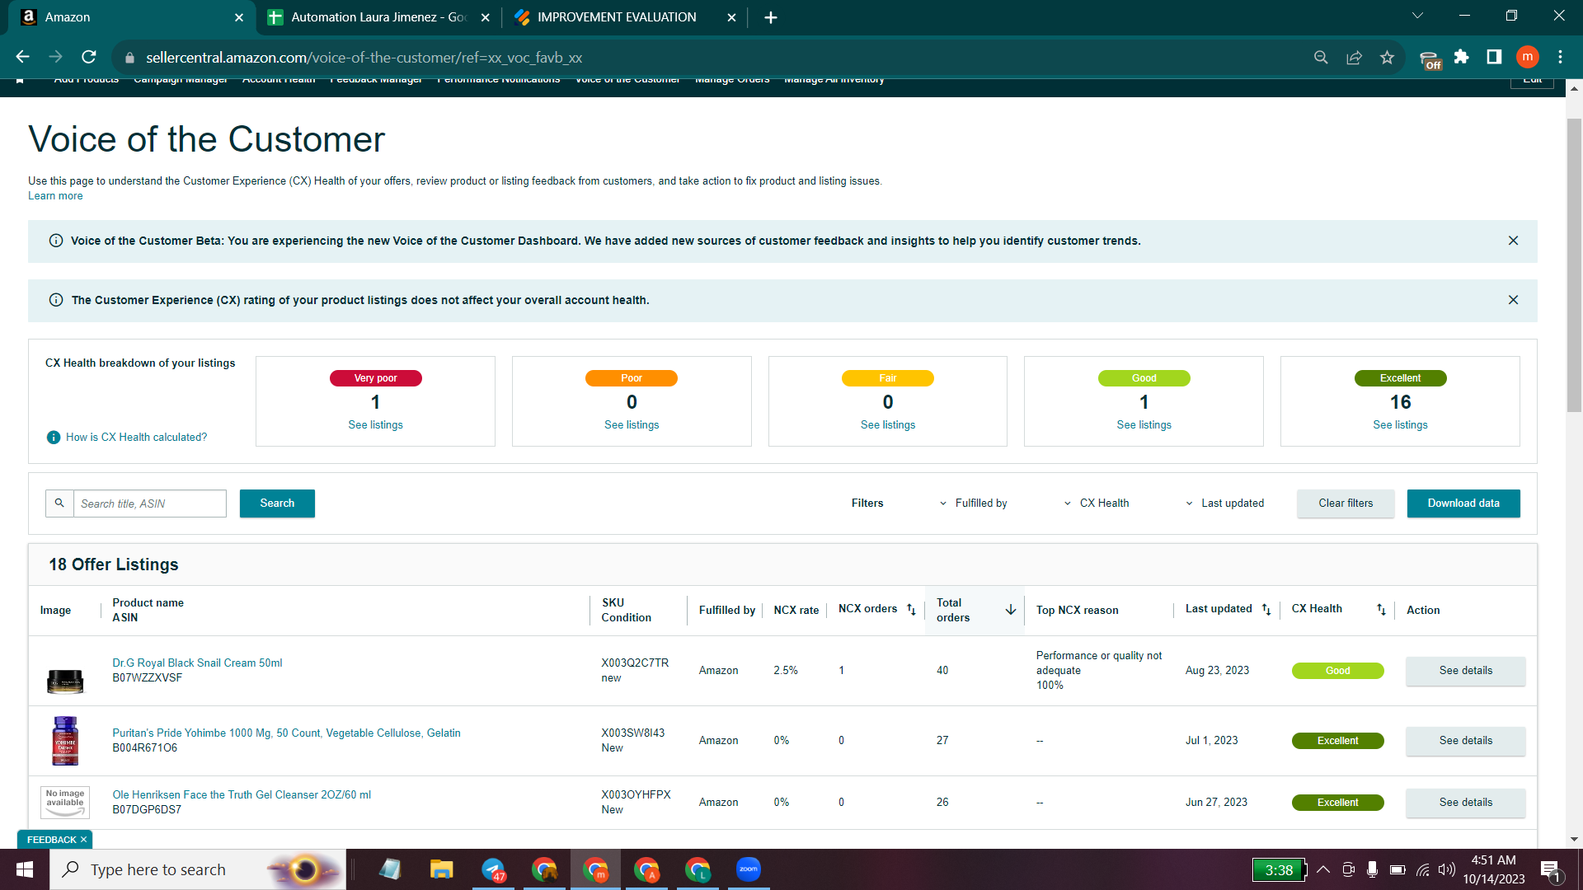Show hidden system tray icons

[1323, 869]
